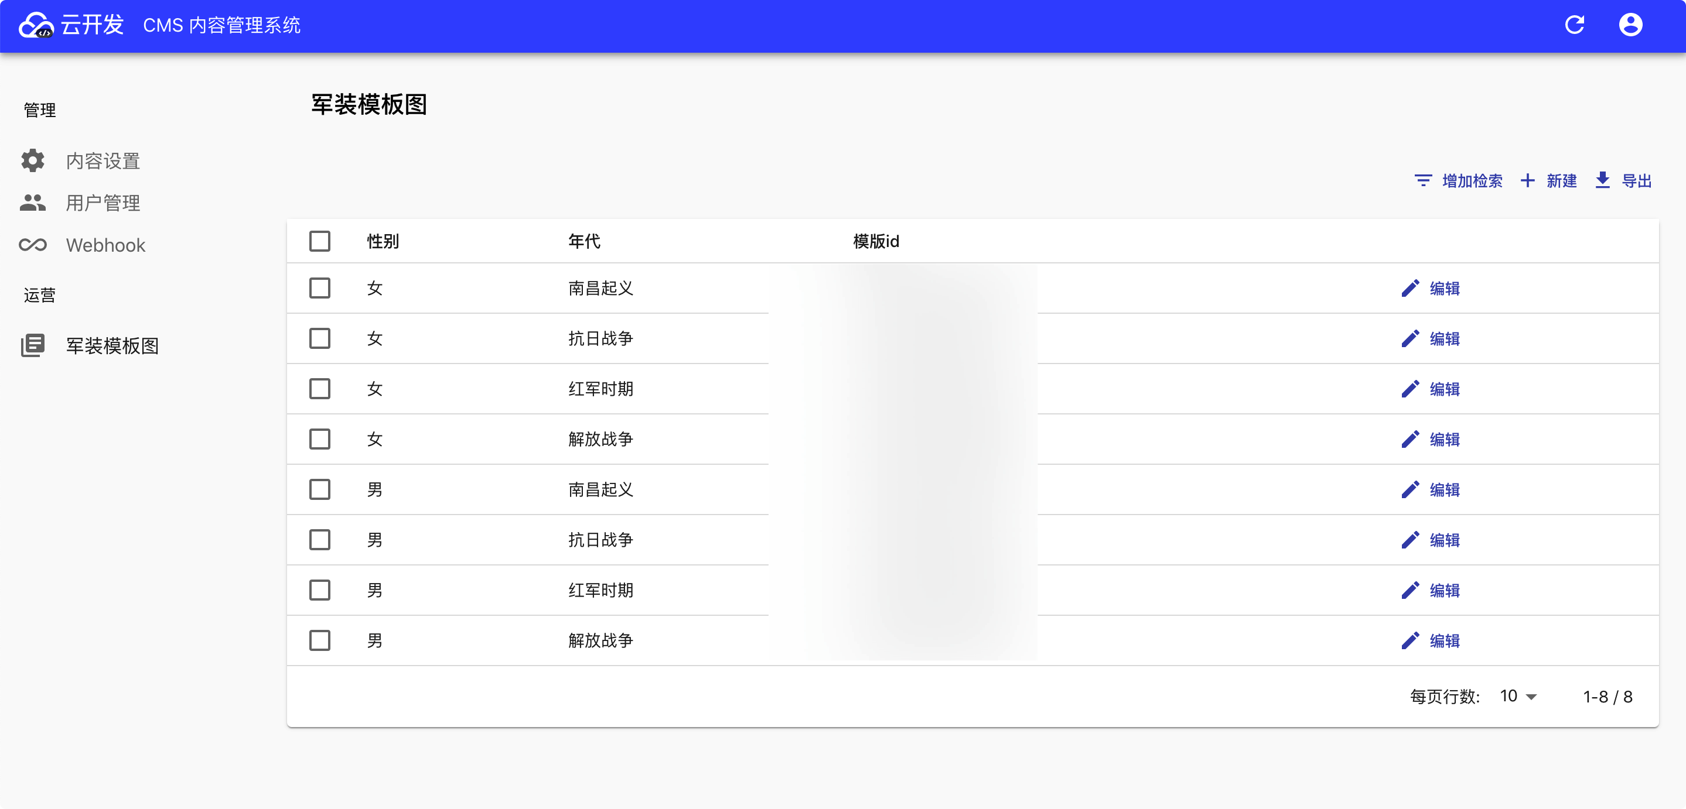The width and height of the screenshot is (1686, 809).
Task: Open the 用户管理 menu item
Action: [103, 203]
